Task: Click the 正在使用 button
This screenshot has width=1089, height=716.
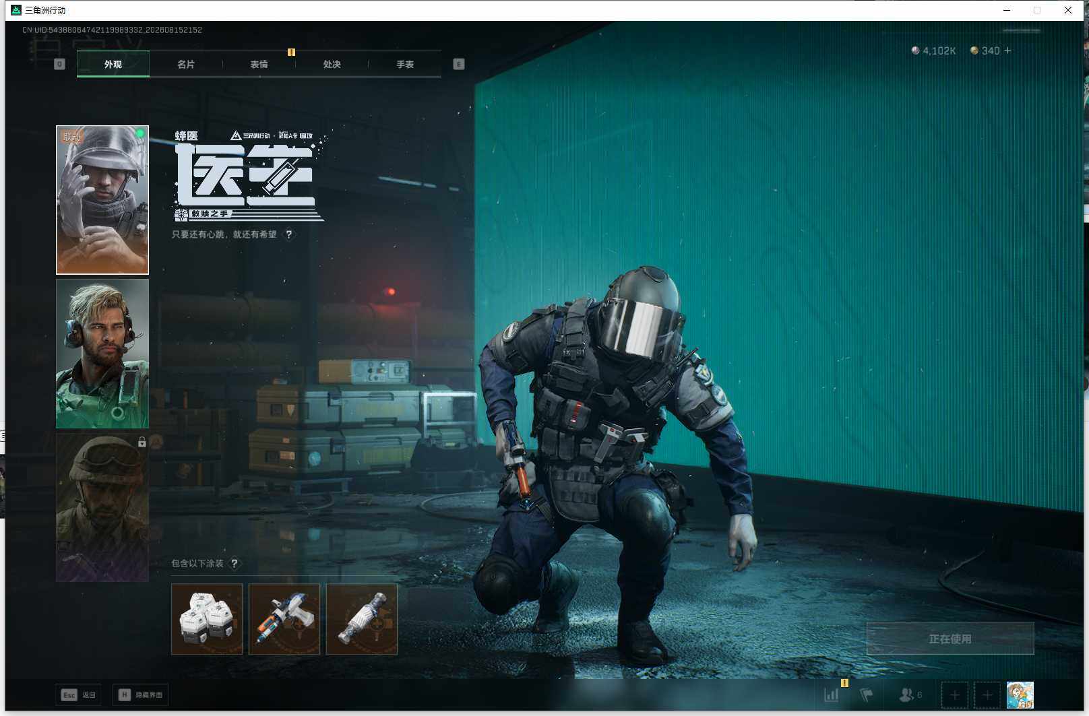Action: 950,639
